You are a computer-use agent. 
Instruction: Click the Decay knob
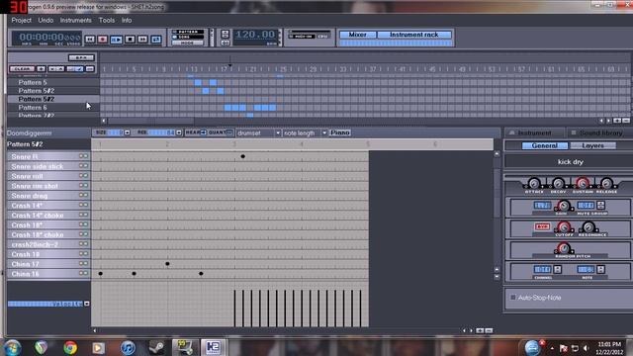coord(558,183)
